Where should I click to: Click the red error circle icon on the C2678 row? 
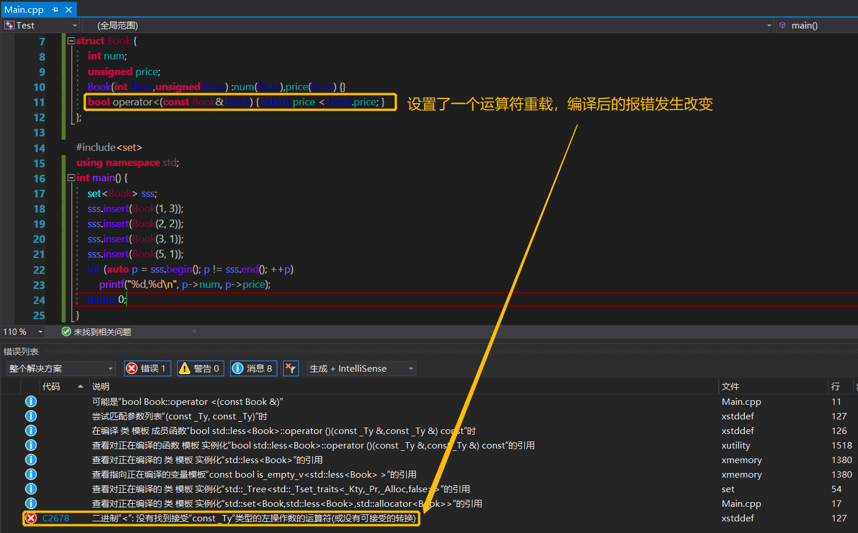coord(30,518)
